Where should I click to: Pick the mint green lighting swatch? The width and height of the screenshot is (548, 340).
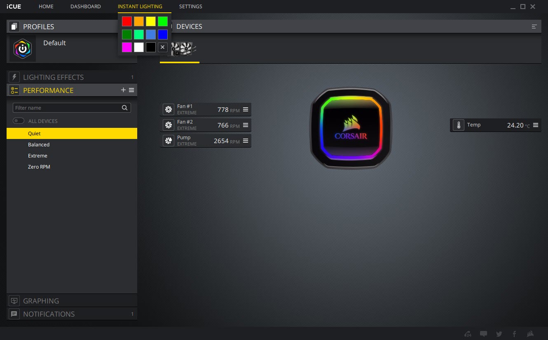point(139,34)
